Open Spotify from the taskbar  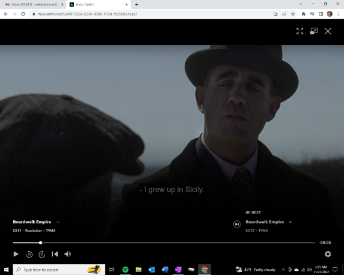coord(126,270)
